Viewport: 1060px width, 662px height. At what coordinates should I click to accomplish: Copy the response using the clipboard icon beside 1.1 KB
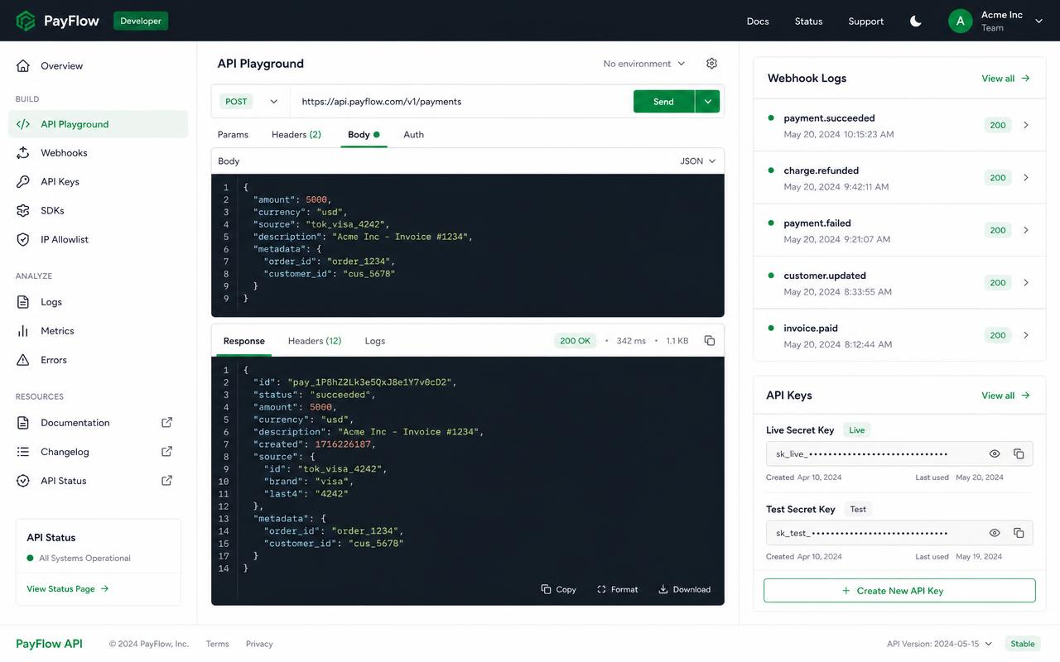click(x=710, y=341)
